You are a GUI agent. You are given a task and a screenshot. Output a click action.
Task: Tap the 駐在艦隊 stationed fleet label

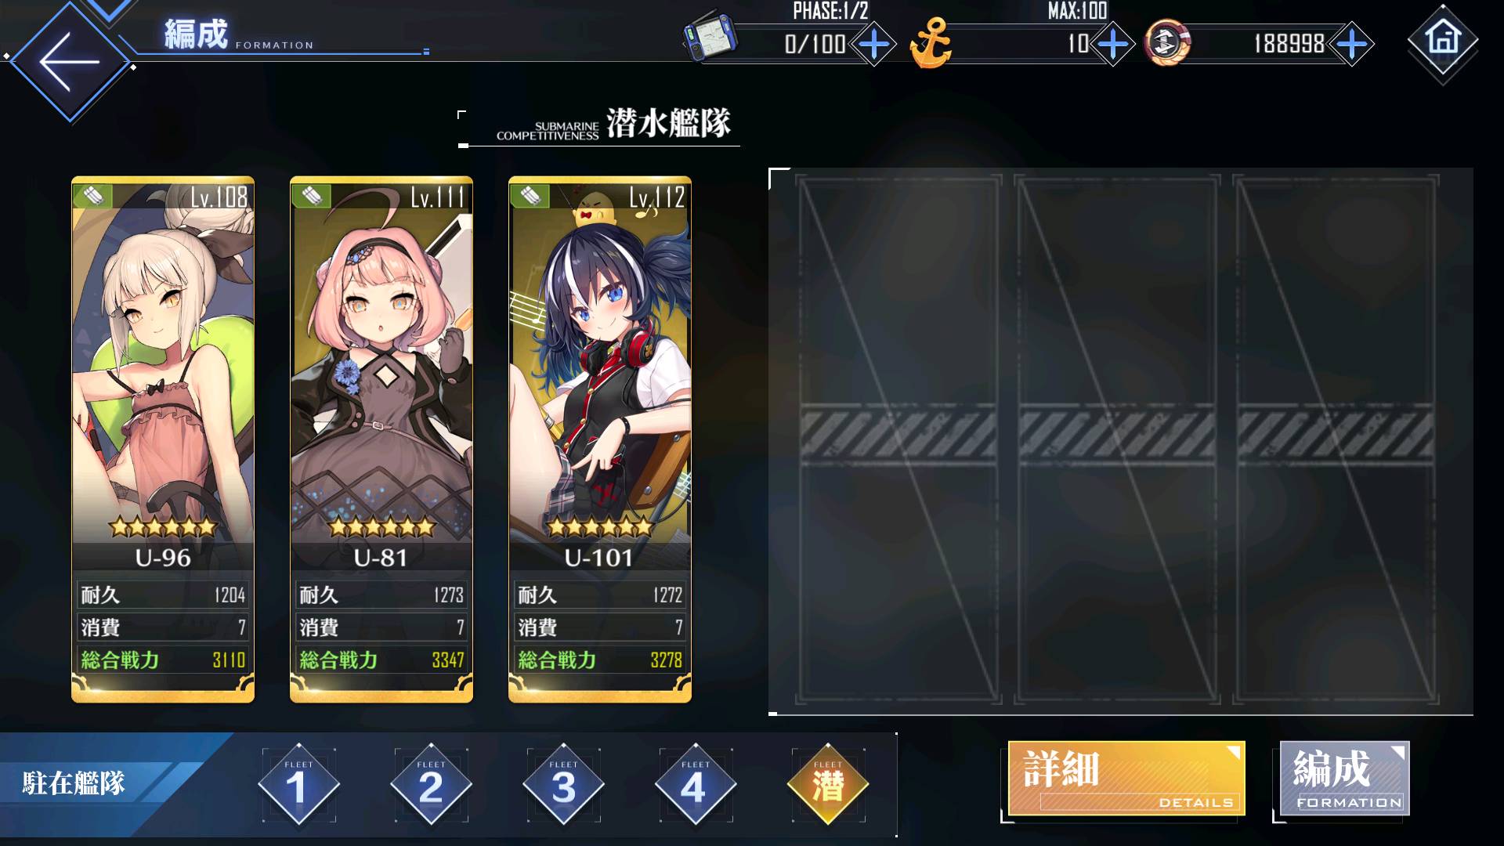pos(74,783)
